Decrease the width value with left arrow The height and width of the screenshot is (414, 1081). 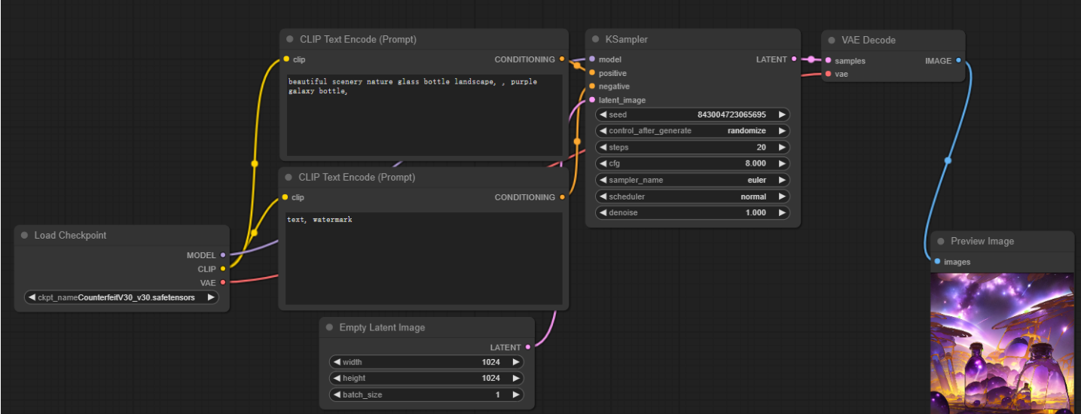point(337,362)
